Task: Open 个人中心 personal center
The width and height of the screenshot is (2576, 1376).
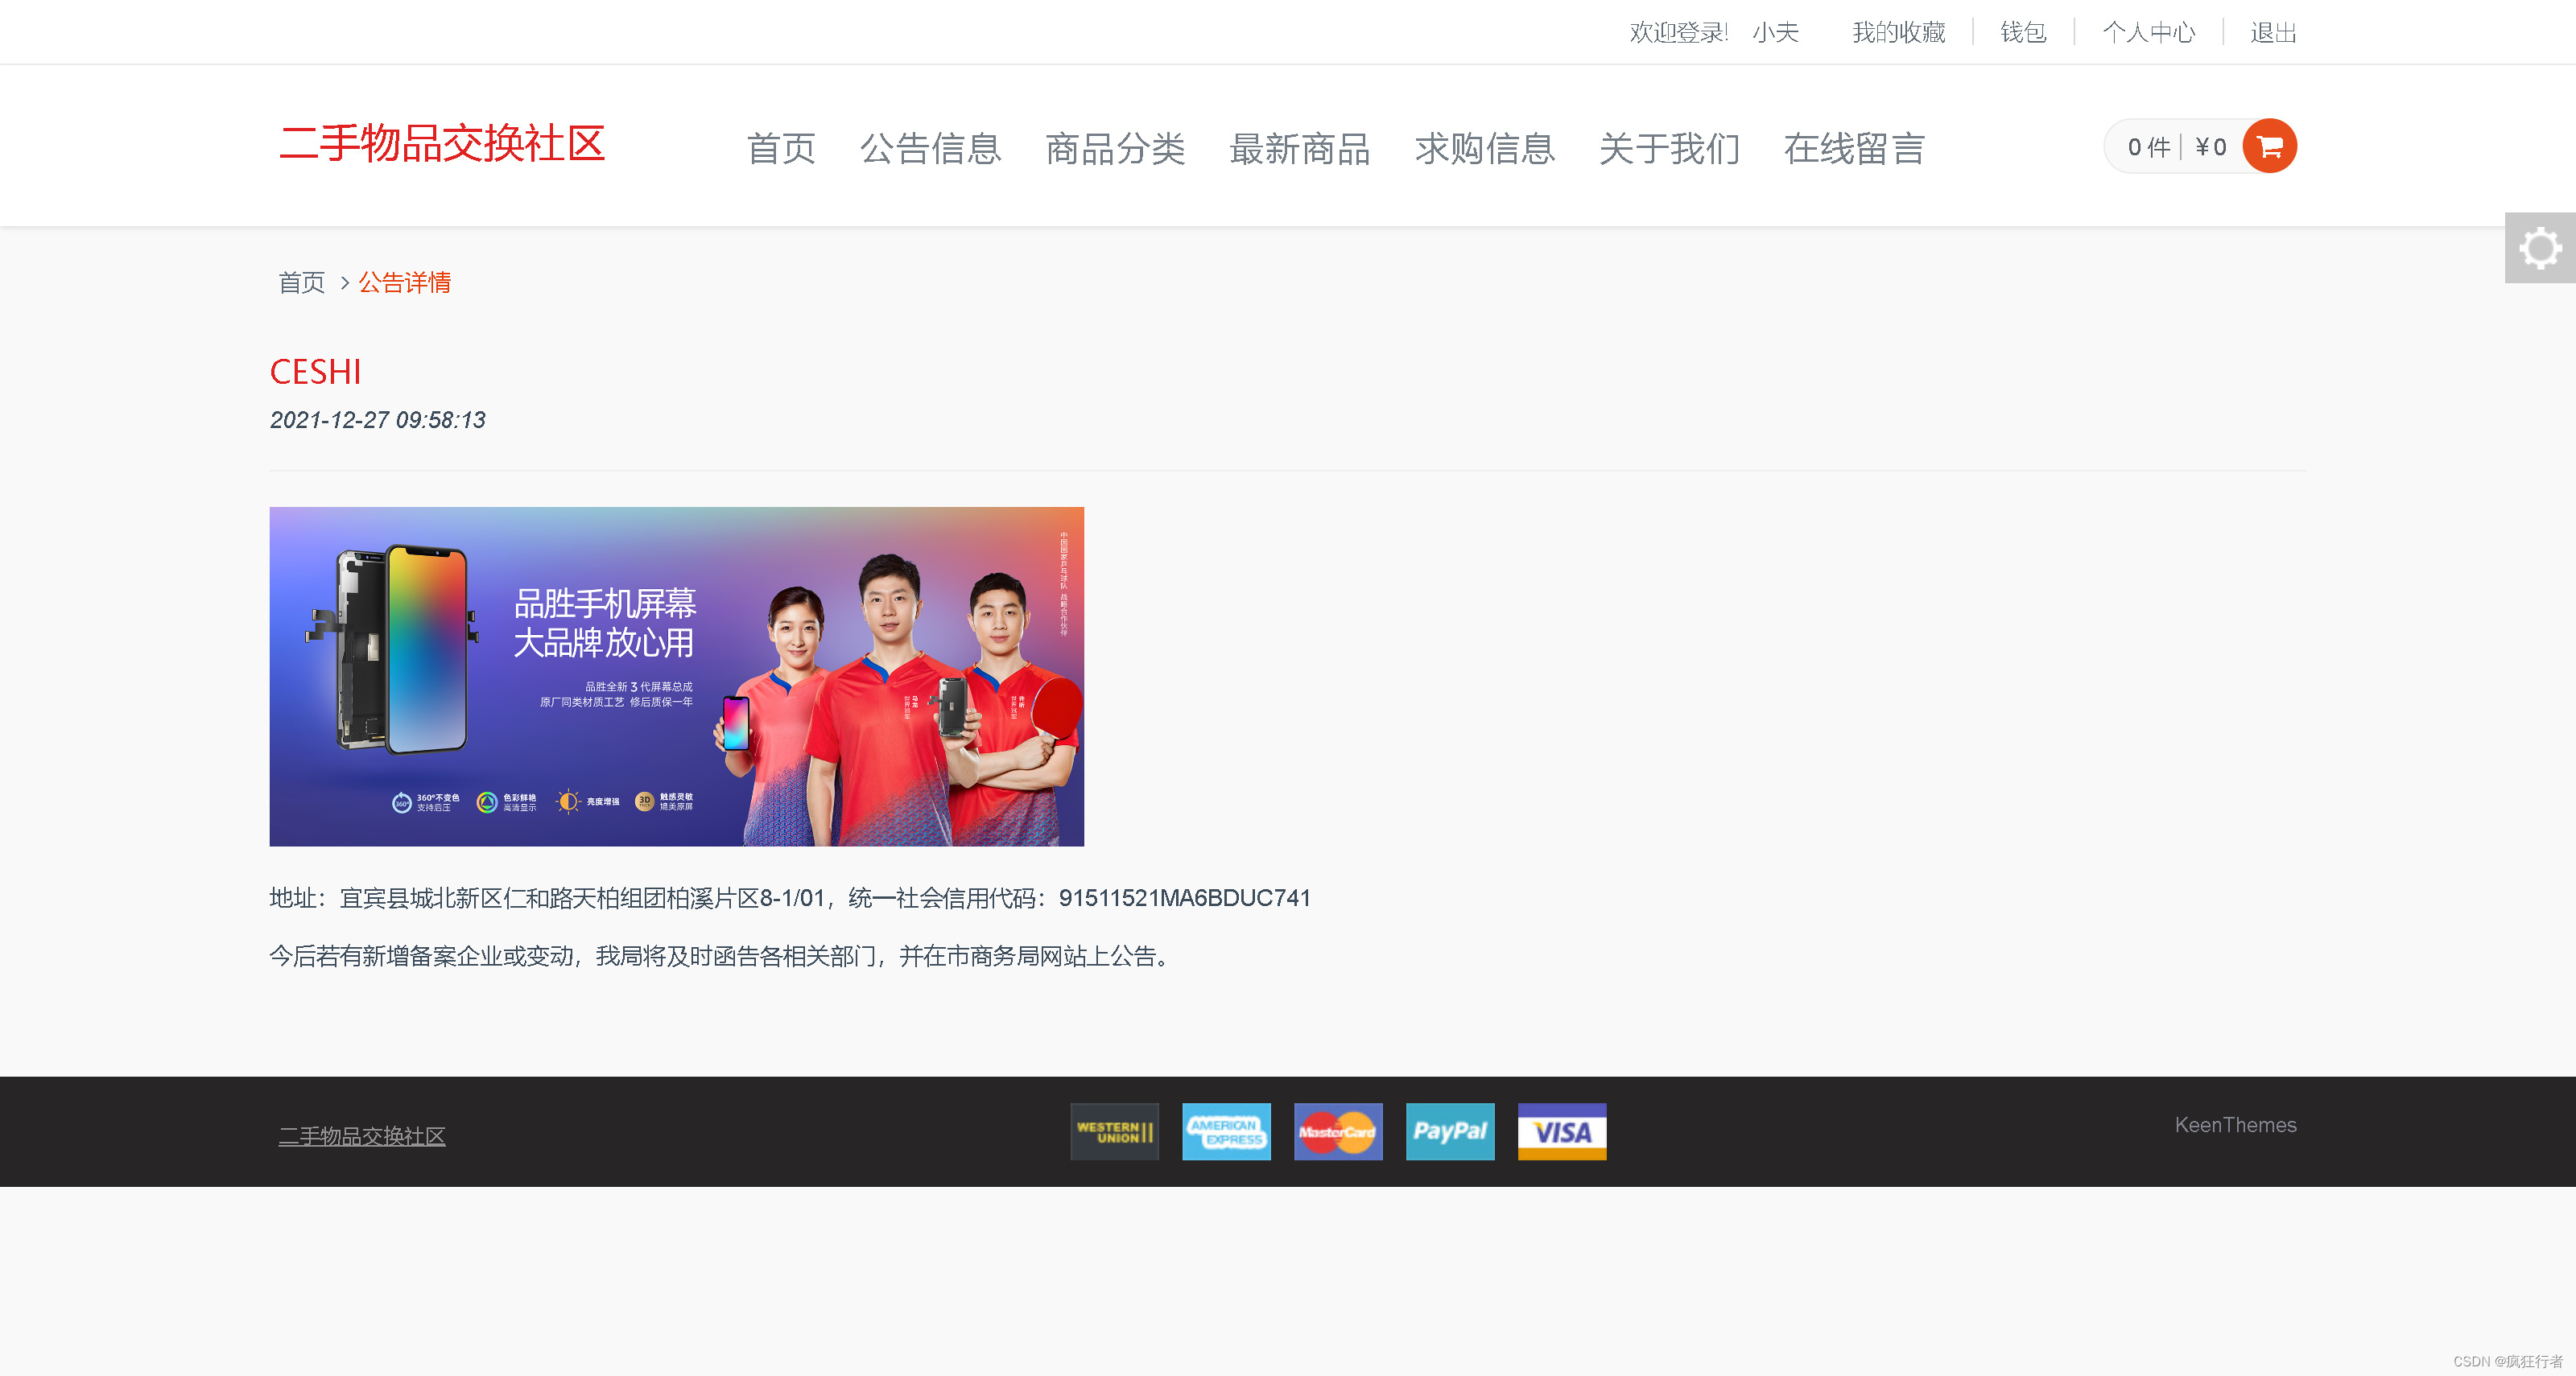Action: [2149, 32]
